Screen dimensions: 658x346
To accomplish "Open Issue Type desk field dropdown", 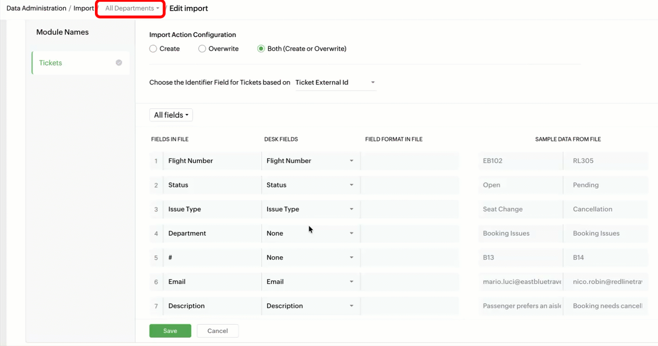I will pyautogui.click(x=310, y=209).
